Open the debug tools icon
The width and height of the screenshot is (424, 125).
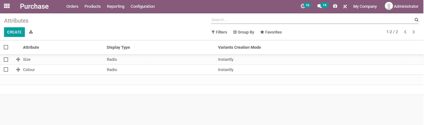(x=345, y=6)
